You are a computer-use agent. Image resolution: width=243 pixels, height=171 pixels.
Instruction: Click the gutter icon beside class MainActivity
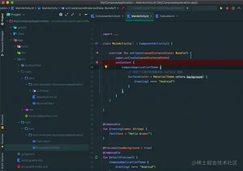tap(96, 44)
